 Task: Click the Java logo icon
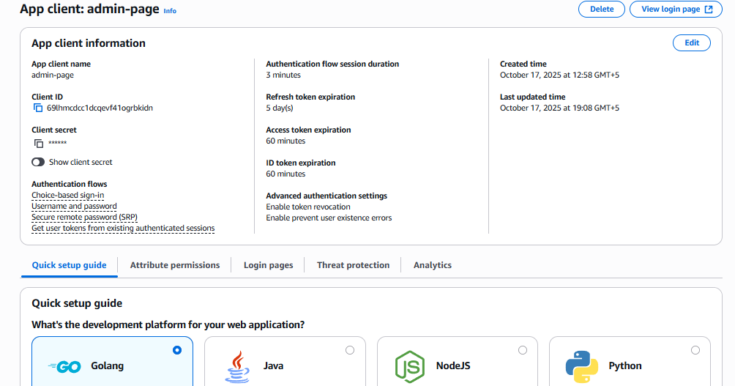(237, 366)
